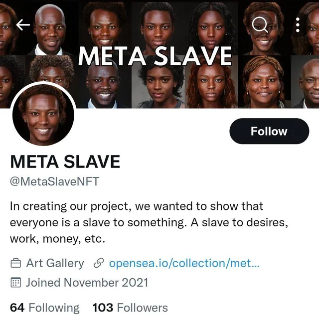The height and width of the screenshot is (328, 319).
Task: View the 64 Following list
Action: pos(45,308)
